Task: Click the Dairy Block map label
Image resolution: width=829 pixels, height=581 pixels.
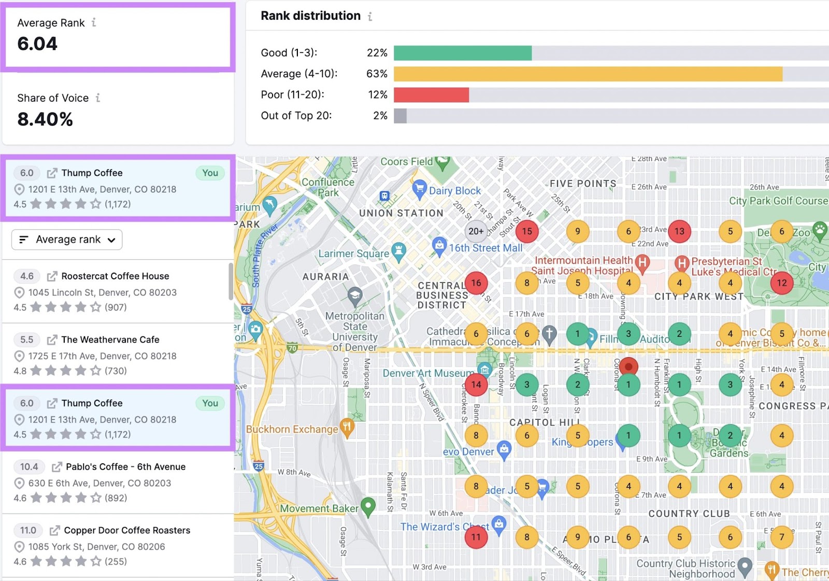Action: tap(454, 191)
